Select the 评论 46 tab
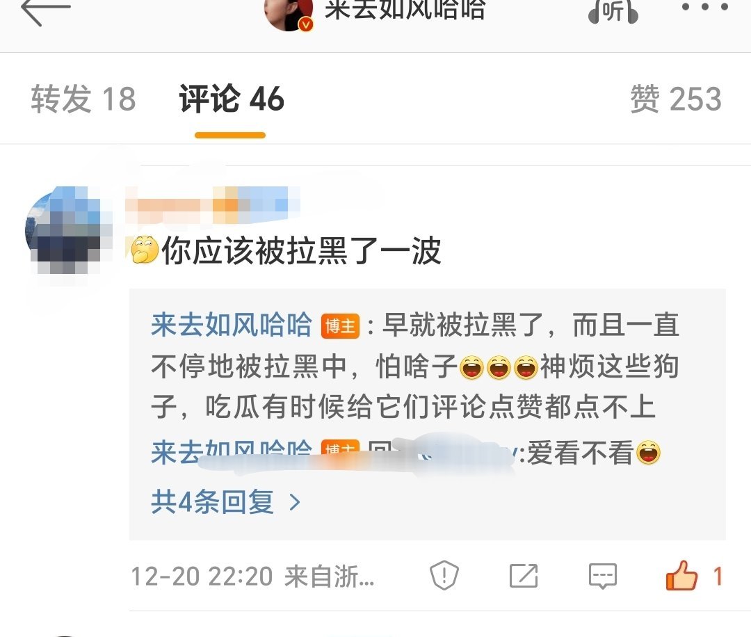The image size is (751, 637). (x=232, y=99)
